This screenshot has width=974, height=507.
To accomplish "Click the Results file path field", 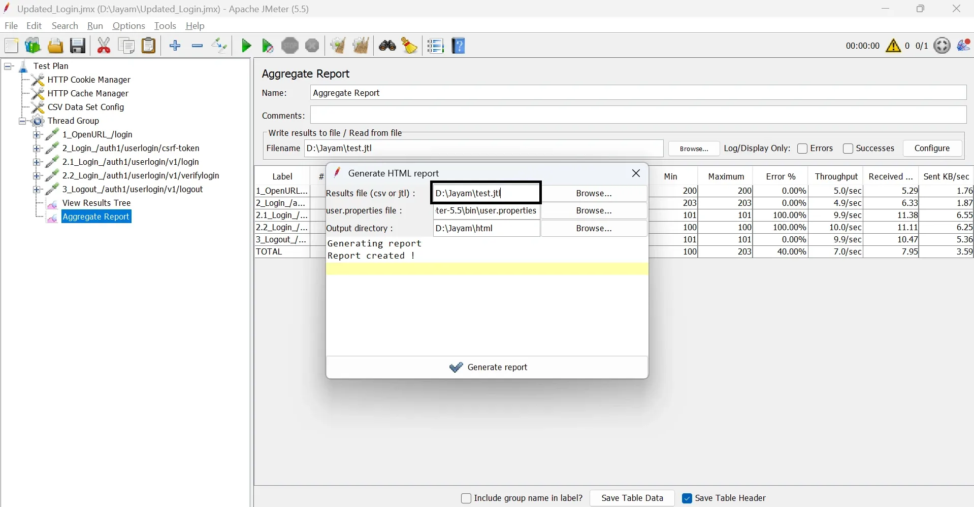I will pos(486,193).
